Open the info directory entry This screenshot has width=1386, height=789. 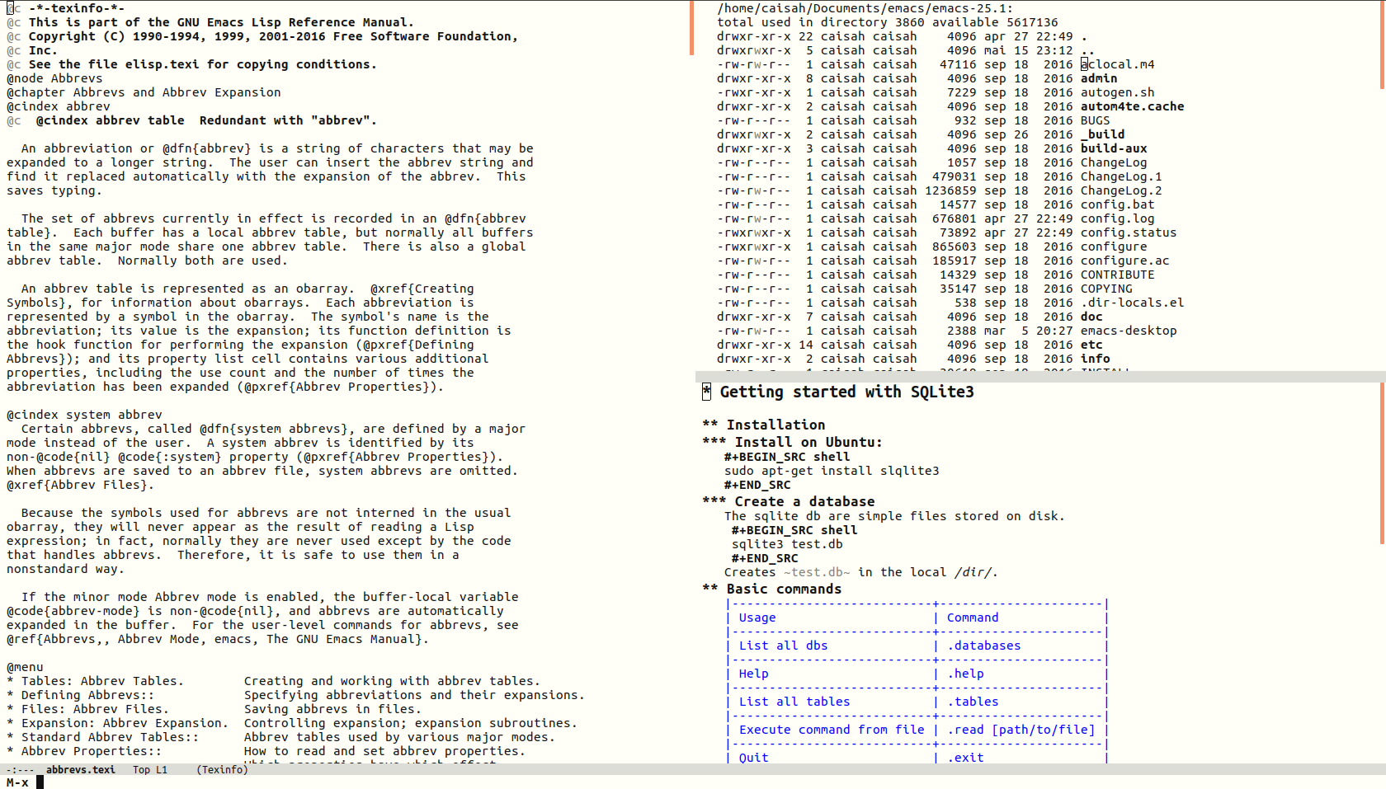tap(1096, 359)
